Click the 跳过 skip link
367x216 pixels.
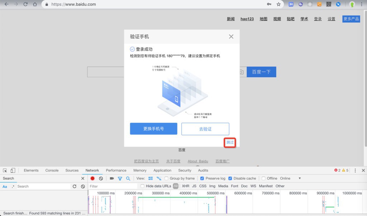(x=230, y=142)
